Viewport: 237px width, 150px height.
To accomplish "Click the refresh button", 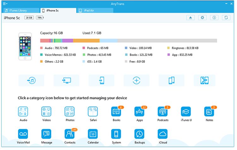I will (x=226, y=18).
